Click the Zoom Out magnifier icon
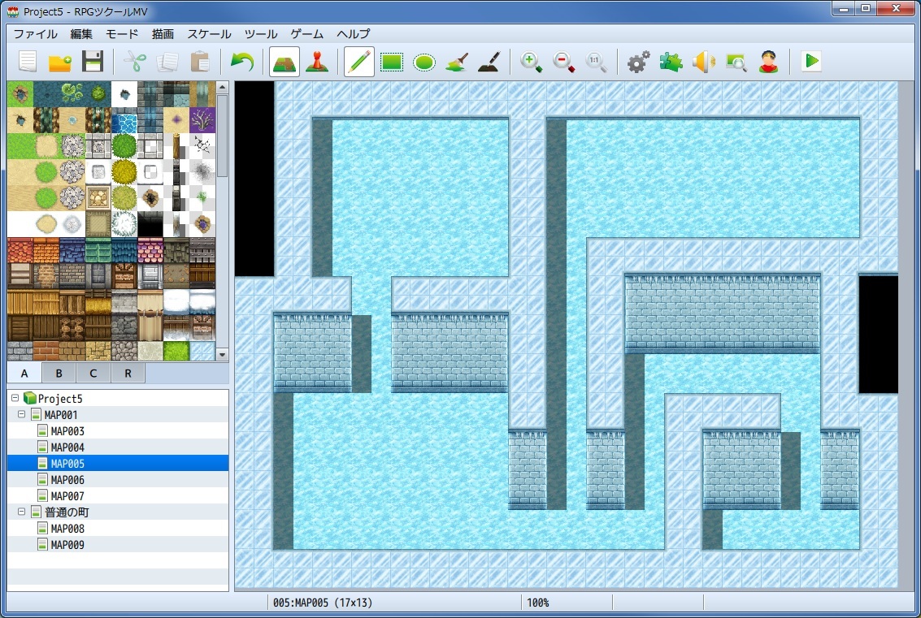The image size is (921, 618). click(564, 61)
